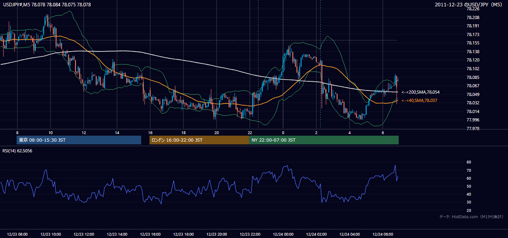Click price axis value 78.226
508x238 pixels.
click(x=473, y=9)
